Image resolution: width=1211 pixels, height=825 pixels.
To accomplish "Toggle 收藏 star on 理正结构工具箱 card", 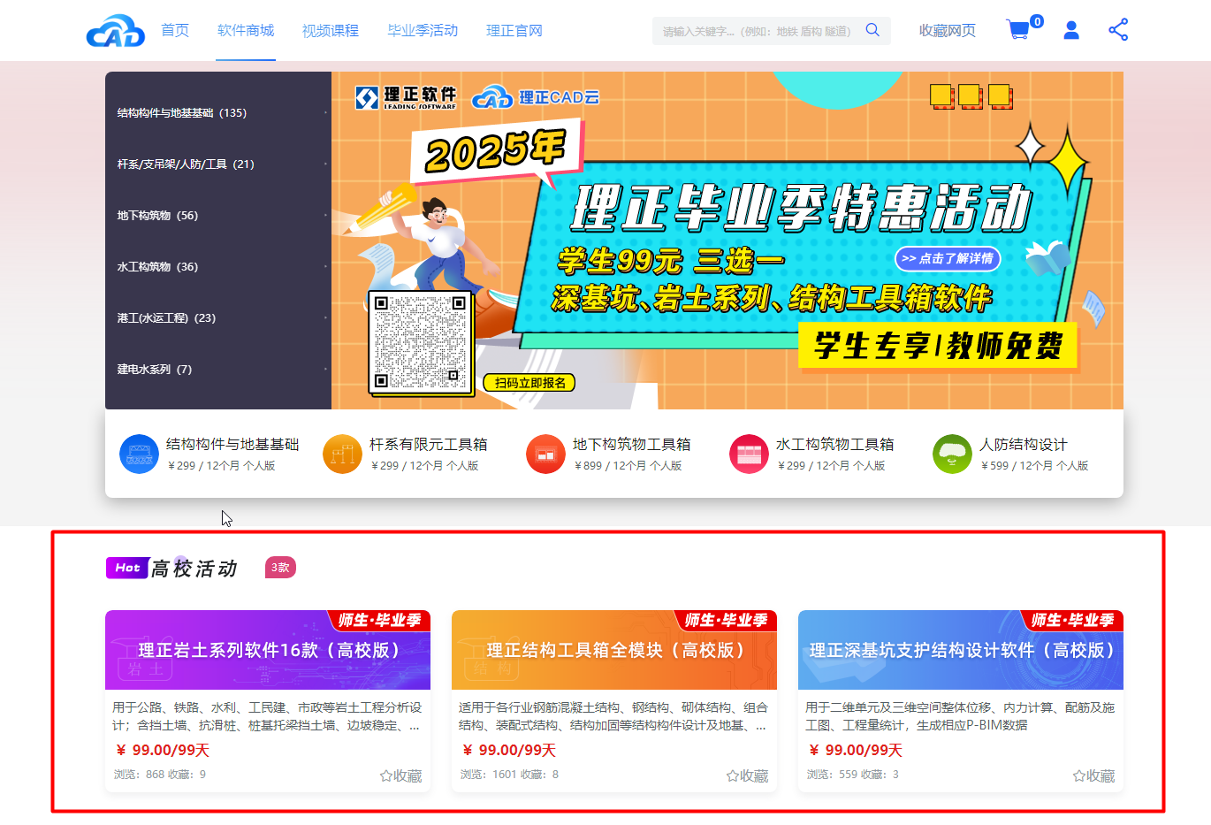I will tap(747, 775).
